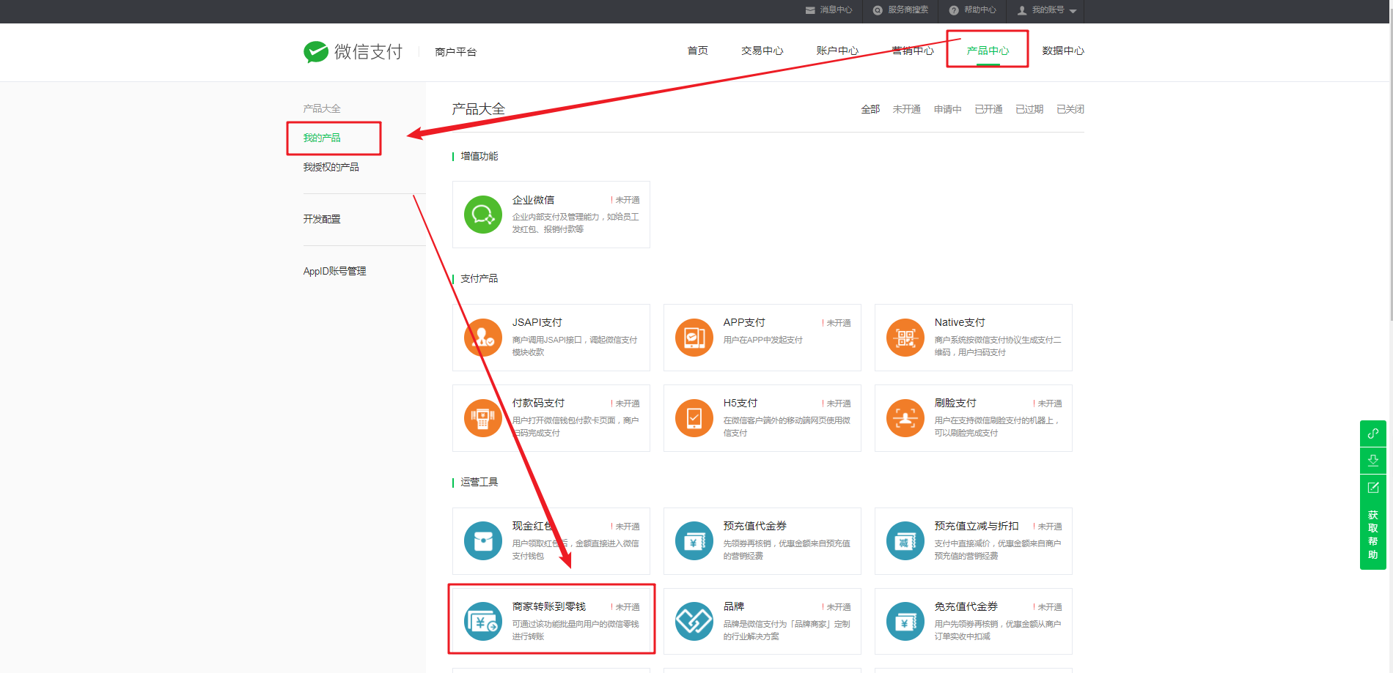Image resolution: width=1393 pixels, height=673 pixels.
Task: Open the 商家转账到零钱 product icon
Action: pyautogui.click(x=483, y=622)
